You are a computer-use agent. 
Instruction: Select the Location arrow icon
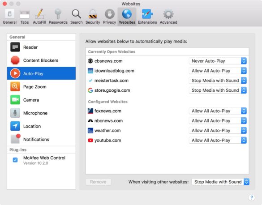tap(15, 126)
